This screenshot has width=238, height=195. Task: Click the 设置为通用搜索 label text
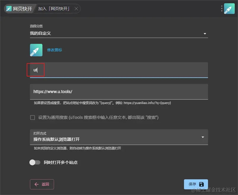click(98, 118)
